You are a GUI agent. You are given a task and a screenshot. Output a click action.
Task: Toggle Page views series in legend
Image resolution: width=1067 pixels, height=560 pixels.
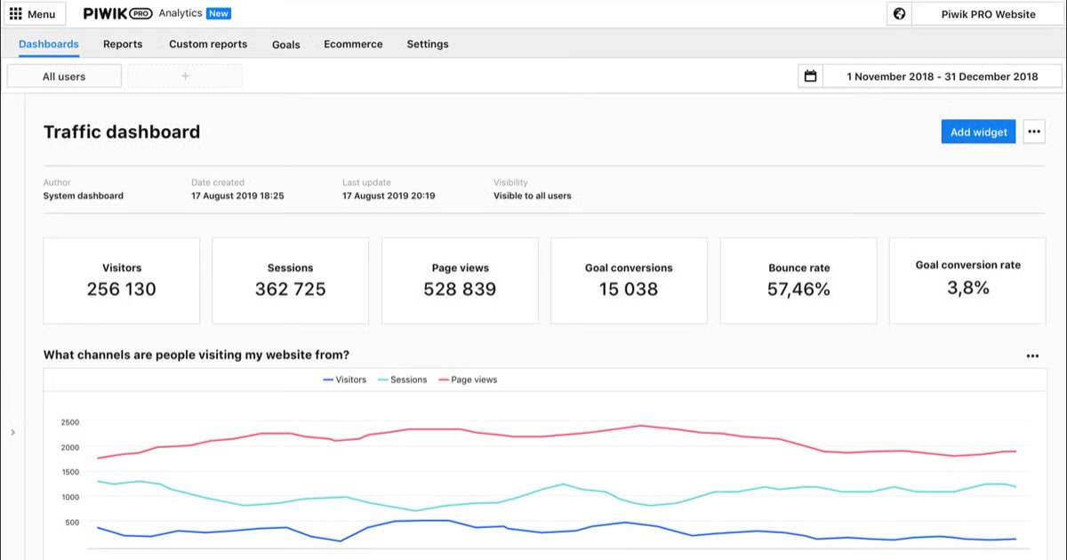pyautogui.click(x=468, y=380)
